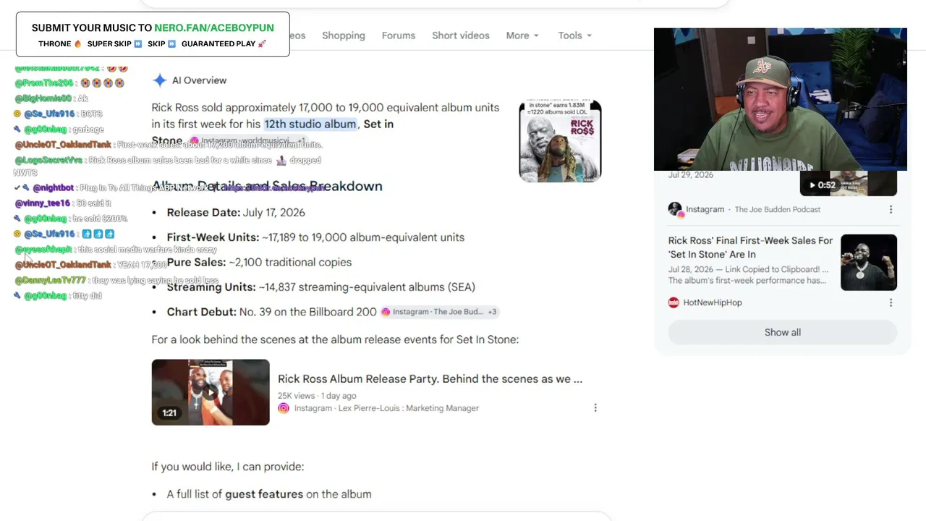Play the 0:52 video in the sidebar
The height and width of the screenshot is (521, 926).
click(848, 185)
